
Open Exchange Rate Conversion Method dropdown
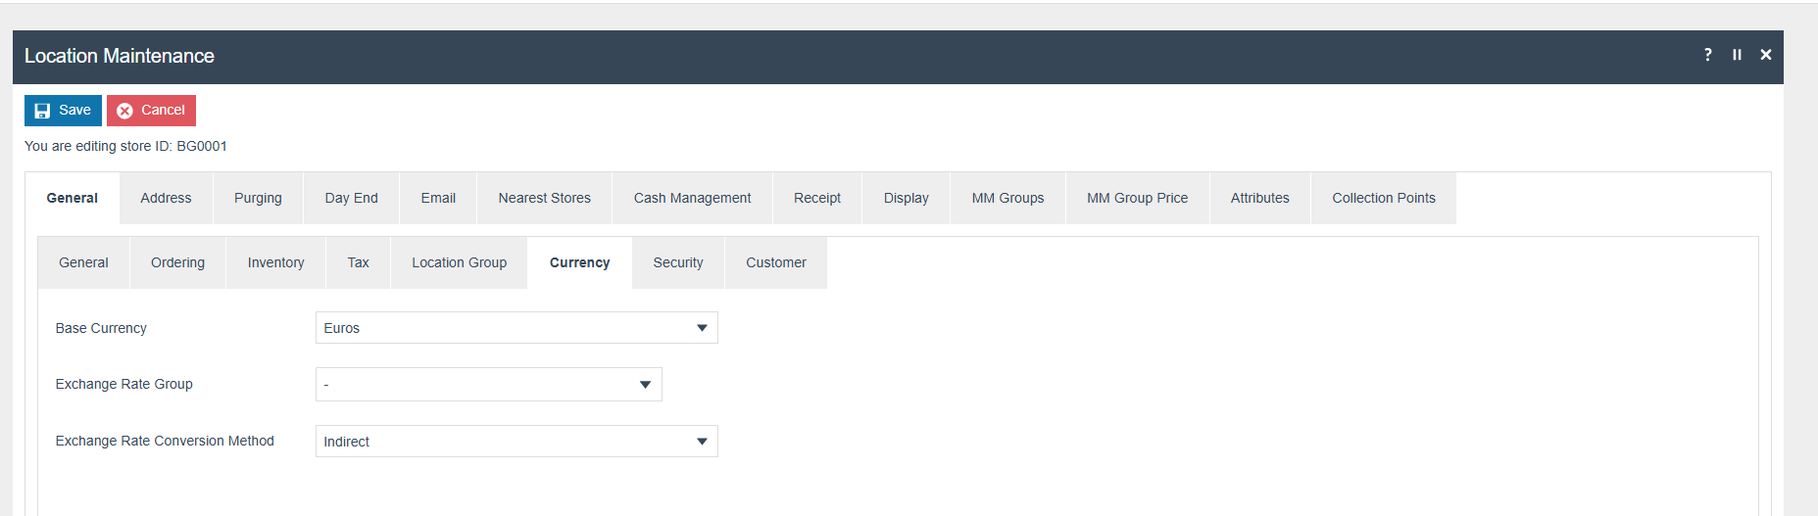point(516,442)
